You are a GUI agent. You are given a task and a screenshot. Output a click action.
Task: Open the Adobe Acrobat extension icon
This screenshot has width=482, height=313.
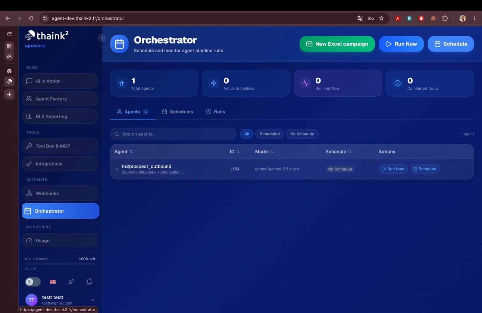(x=398, y=18)
